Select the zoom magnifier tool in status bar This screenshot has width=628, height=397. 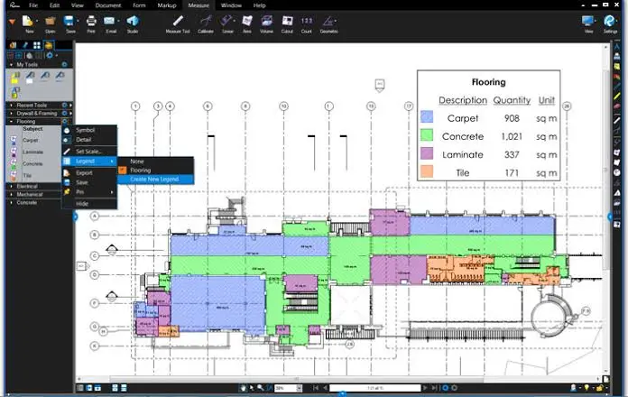tap(261, 388)
